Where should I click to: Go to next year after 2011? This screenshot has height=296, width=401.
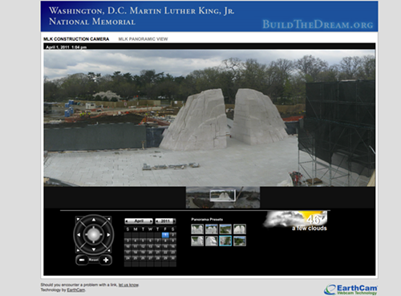pos(174,221)
